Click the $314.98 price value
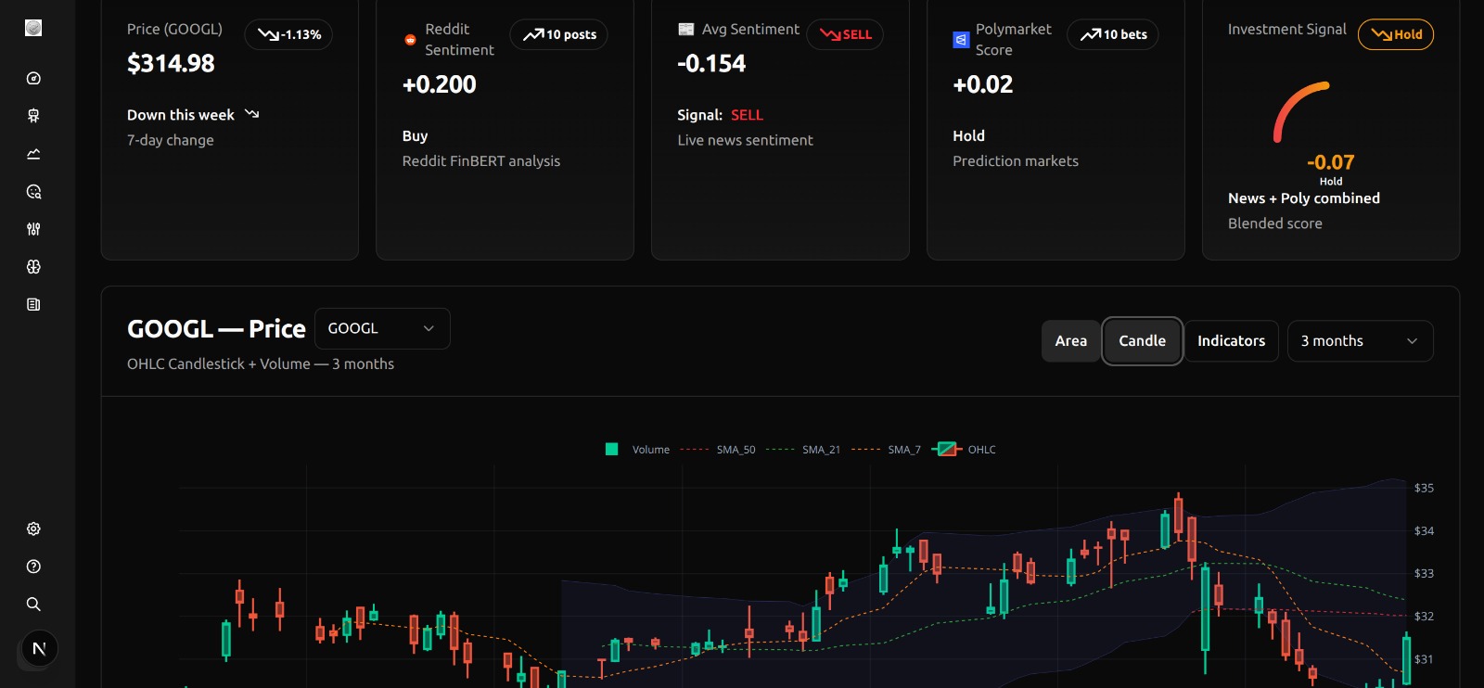The image size is (1484, 688). [171, 64]
